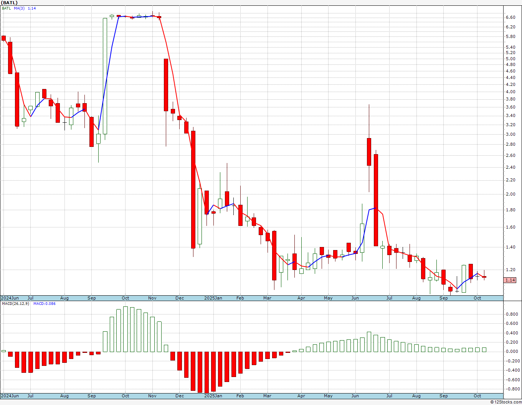Image resolution: width=522 pixels, height=405 pixels.
Task: Click the 0.400 MACD axis label
Action: (512, 333)
